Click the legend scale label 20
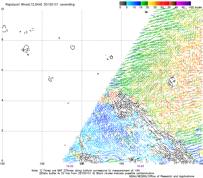The image size is (203, 178). pos(147,7)
